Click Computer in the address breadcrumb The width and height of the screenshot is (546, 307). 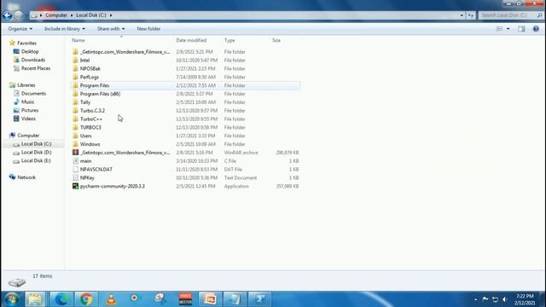[56, 15]
